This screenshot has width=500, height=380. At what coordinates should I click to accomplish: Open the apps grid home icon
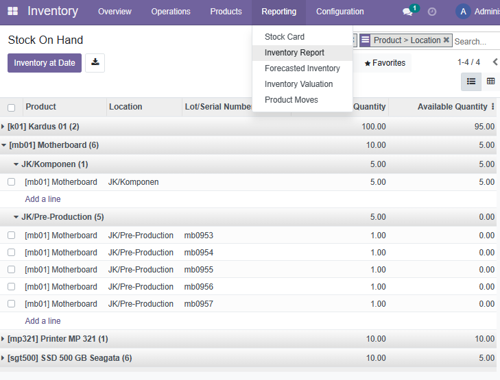[x=13, y=11]
